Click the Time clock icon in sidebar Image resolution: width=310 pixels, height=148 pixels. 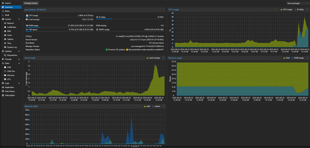(x=5, y=43)
